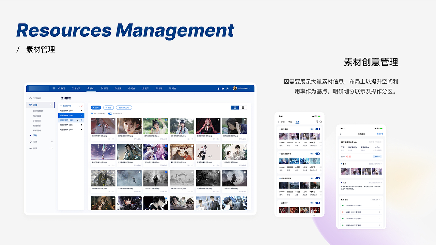Open 后台 in the top navigation
The width and height of the screenshot is (436, 245).
click(x=173, y=88)
